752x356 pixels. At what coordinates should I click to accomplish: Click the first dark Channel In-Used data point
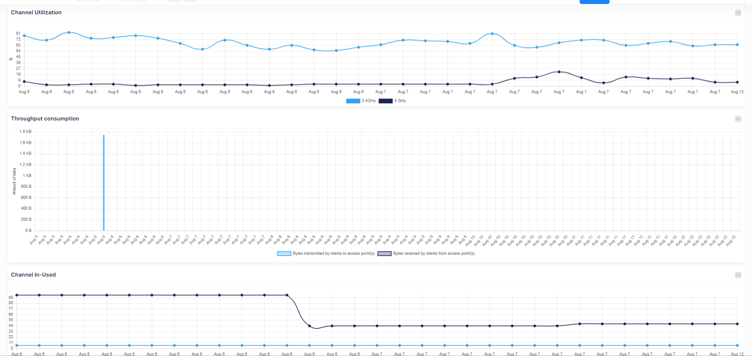pyautogui.click(x=17, y=295)
